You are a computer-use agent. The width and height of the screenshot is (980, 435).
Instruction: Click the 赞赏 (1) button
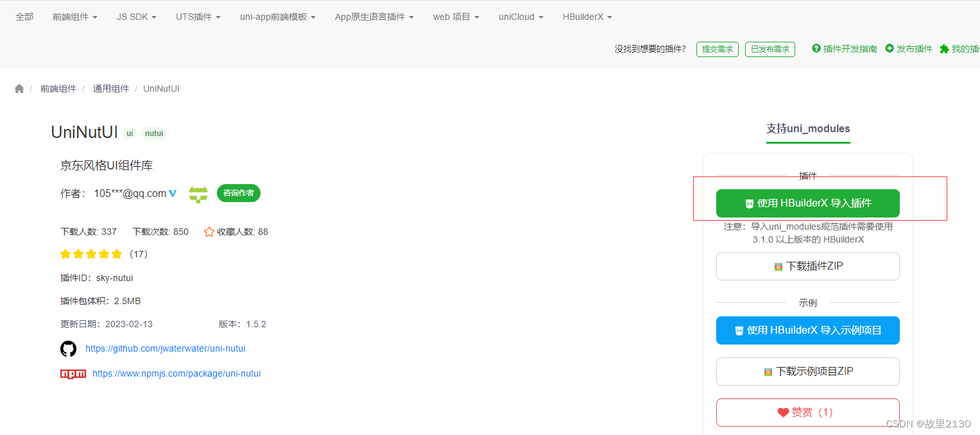pyautogui.click(x=808, y=413)
